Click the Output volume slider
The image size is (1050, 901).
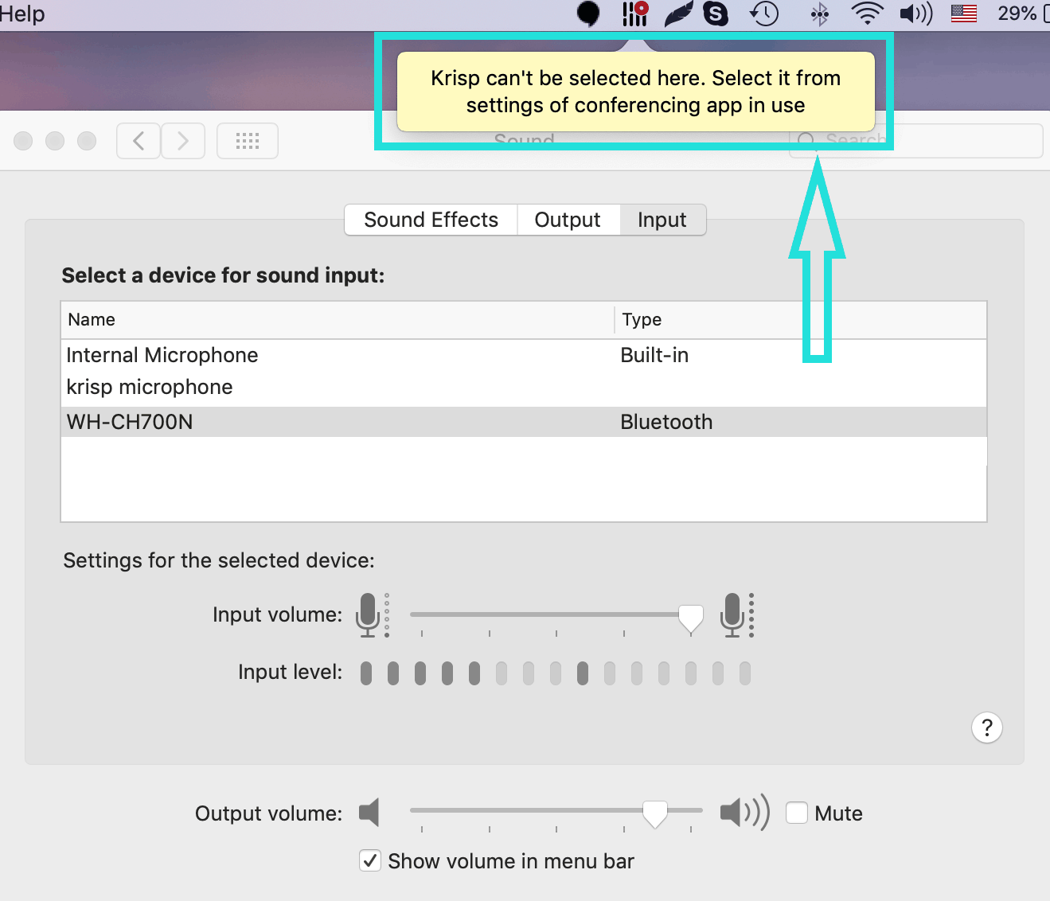point(556,812)
